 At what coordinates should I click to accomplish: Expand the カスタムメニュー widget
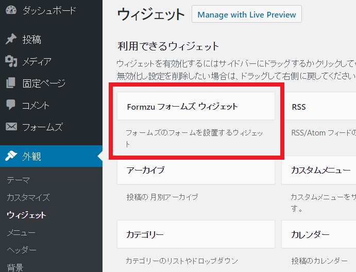319,171
